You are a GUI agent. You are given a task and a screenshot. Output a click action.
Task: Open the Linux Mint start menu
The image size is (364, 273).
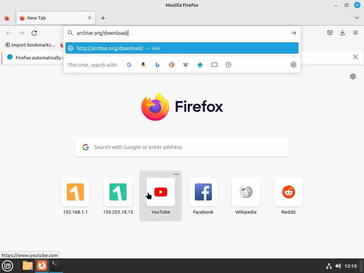8,266
